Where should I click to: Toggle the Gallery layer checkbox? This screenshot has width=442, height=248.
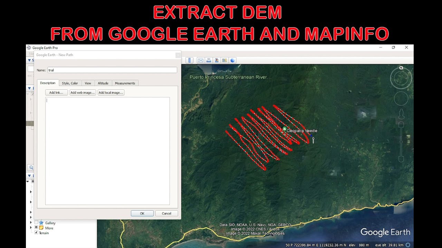coord(36,223)
